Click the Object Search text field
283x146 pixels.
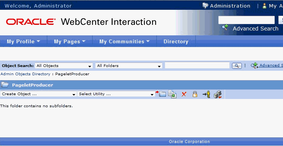(197, 65)
